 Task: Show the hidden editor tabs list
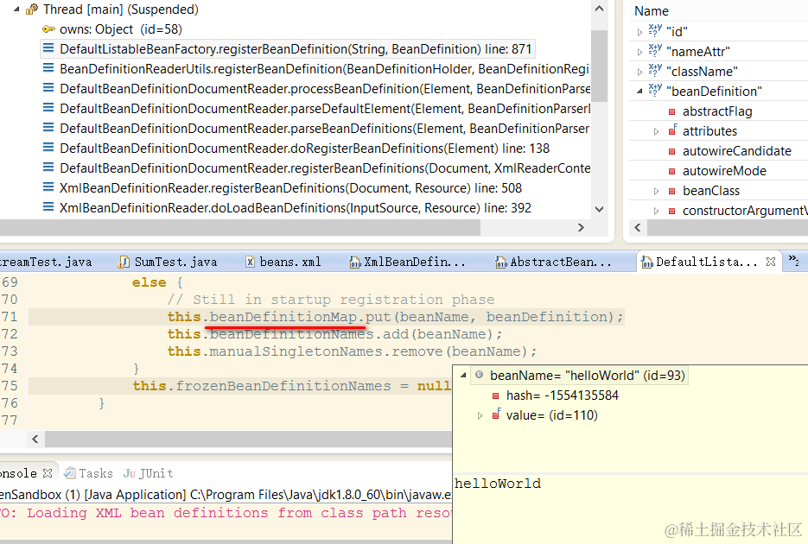click(x=794, y=260)
